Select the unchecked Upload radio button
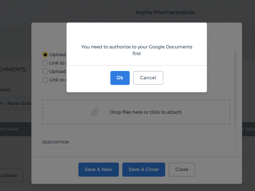This screenshot has height=191, width=255. 45,71
